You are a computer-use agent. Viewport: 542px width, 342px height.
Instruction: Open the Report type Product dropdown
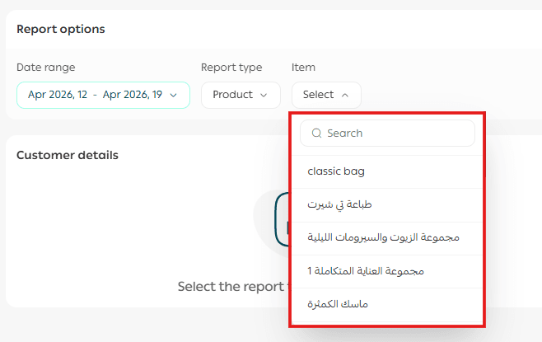241,95
